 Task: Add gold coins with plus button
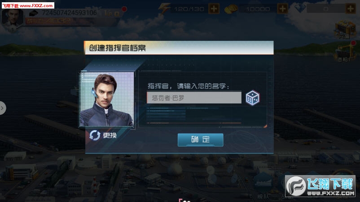tap(283, 9)
